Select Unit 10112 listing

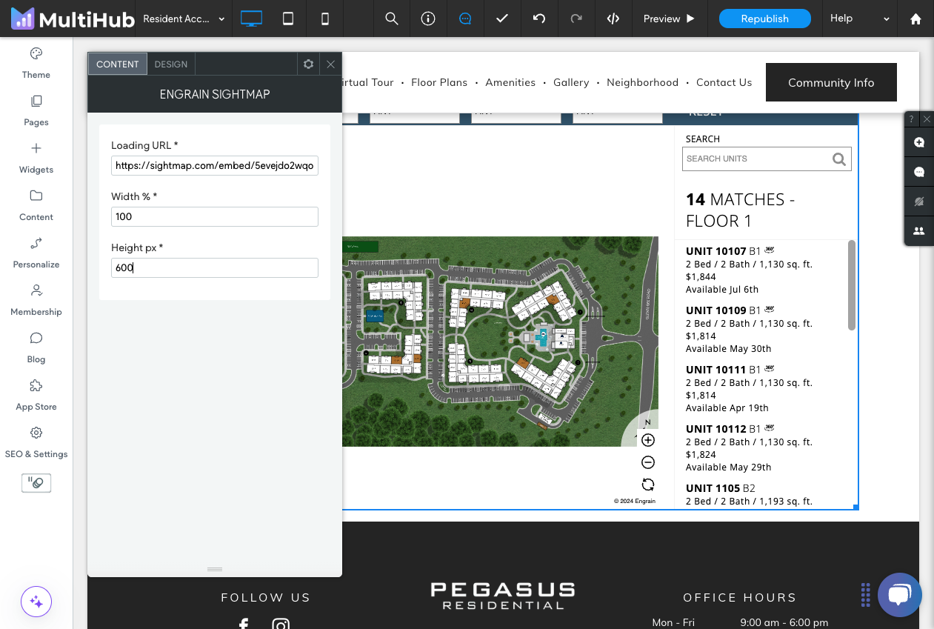pos(761,447)
